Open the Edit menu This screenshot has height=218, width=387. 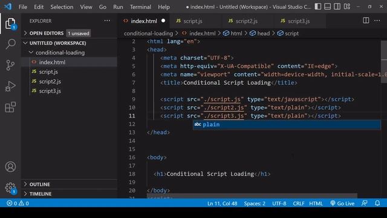click(39, 7)
